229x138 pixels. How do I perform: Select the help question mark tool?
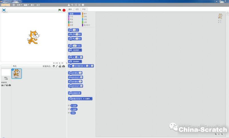pyautogui.click(x=83, y=5)
